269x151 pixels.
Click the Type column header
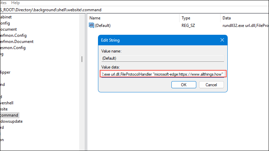tap(186, 18)
